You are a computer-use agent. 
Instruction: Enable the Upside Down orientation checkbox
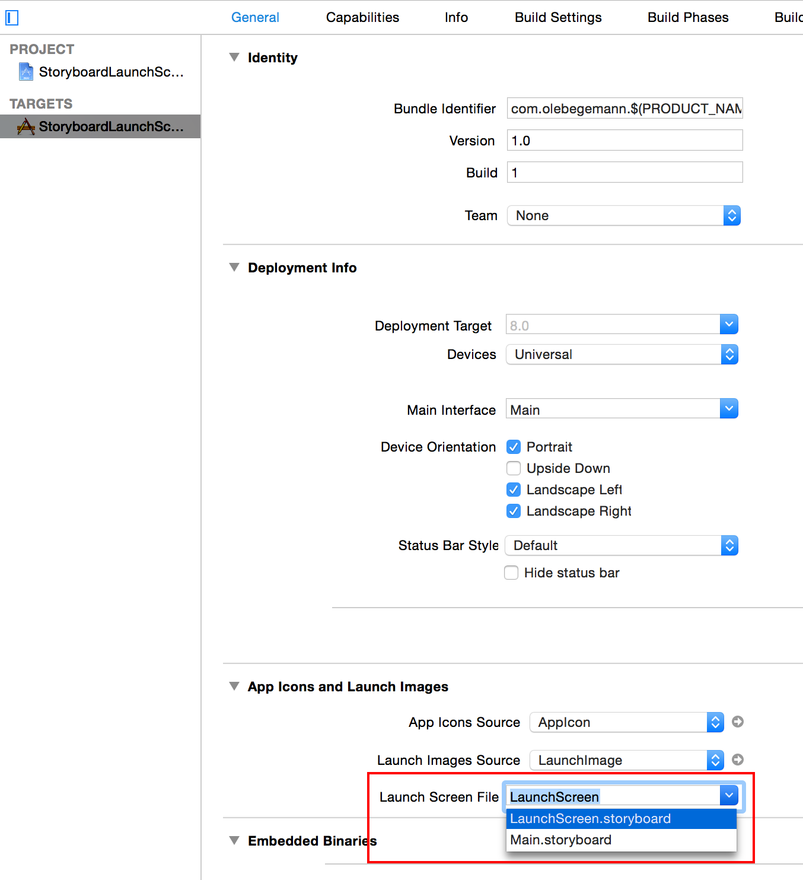point(514,468)
